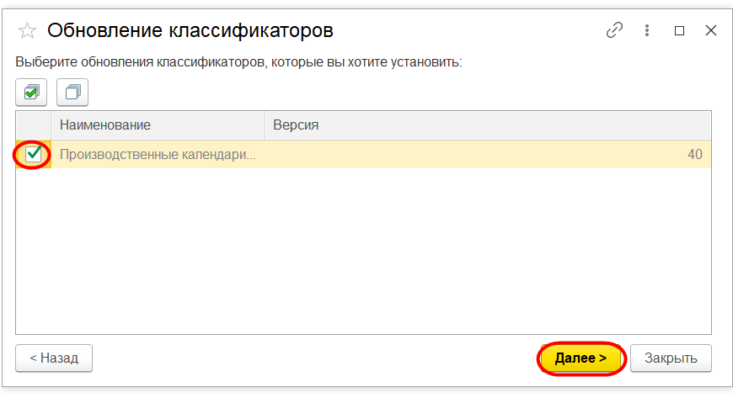Toggle the Производственные календари checkbox
Image resolution: width=733 pixels, height=398 pixels.
(34, 154)
